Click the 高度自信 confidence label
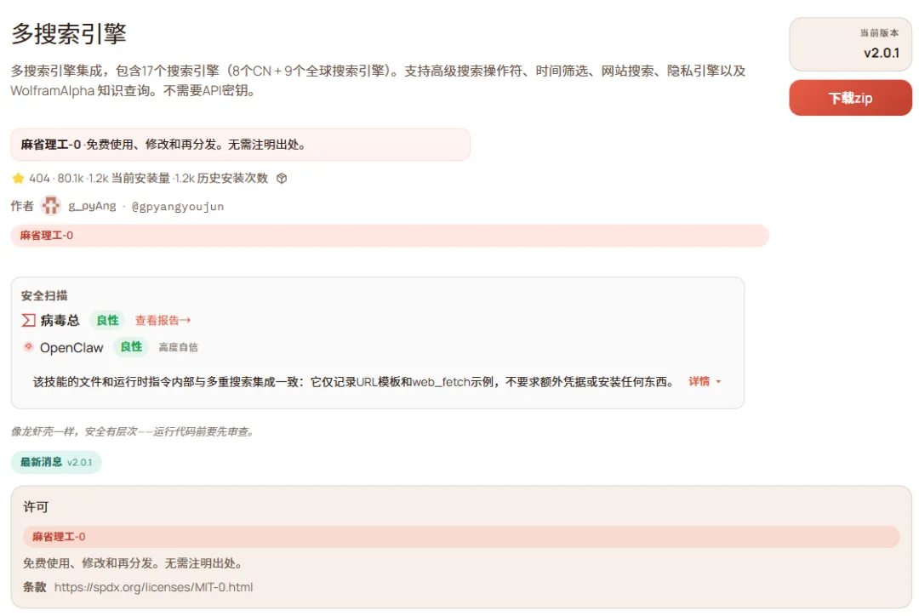The image size is (919, 616). tap(178, 347)
